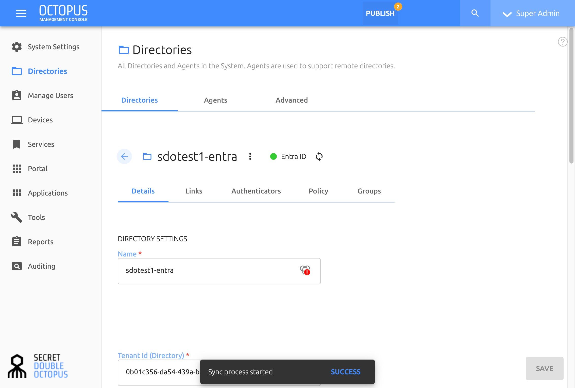Click the Tools wrench icon

(x=17, y=217)
